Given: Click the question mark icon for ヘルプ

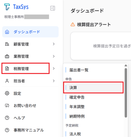Looking at the screenshot, I should (7, 118).
